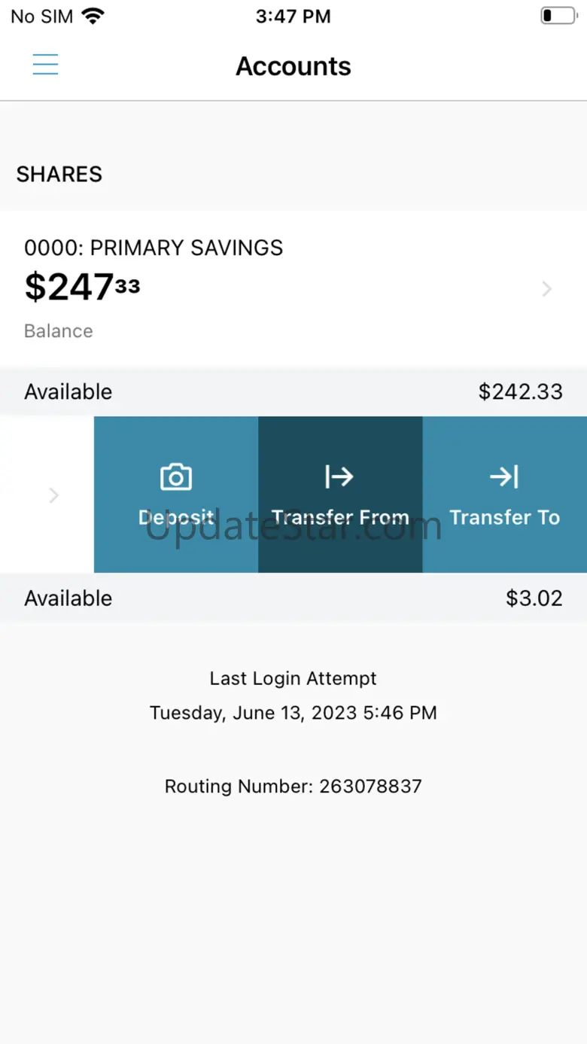Tap the SHARES section header

pyautogui.click(x=59, y=174)
